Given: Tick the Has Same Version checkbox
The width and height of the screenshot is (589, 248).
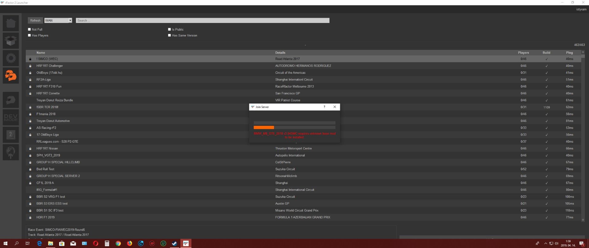Looking at the screenshot, I should (x=169, y=36).
